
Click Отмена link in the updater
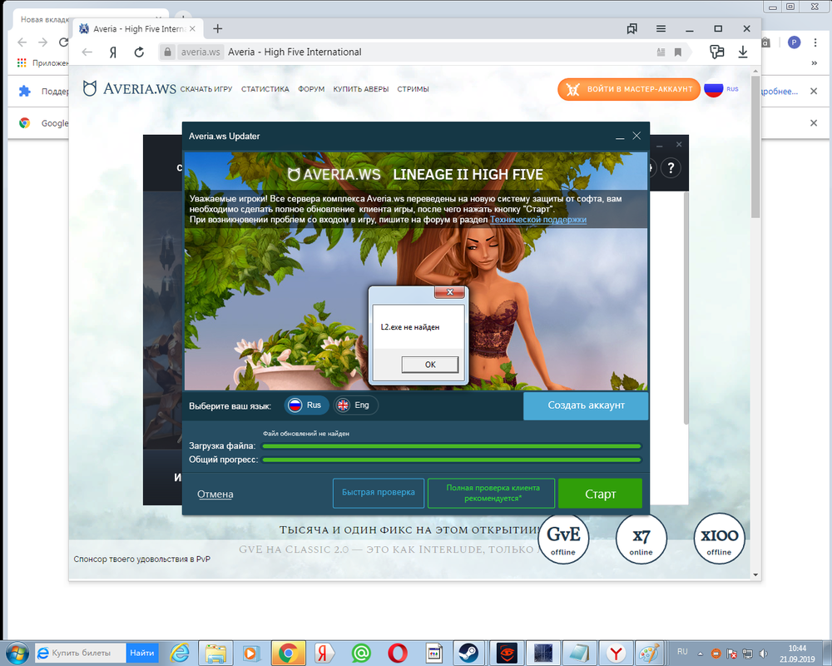[x=215, y=495]
